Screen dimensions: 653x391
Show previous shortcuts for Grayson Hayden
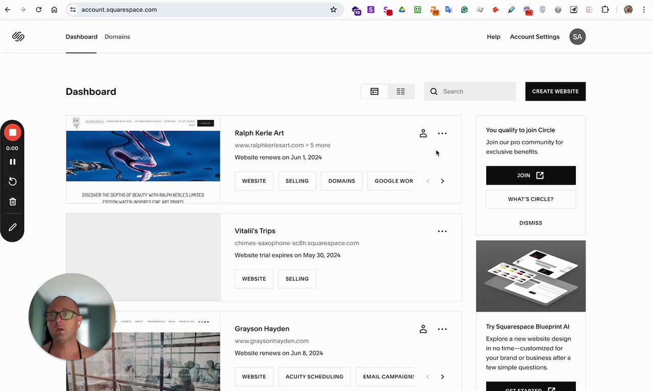tap(428, 377)
